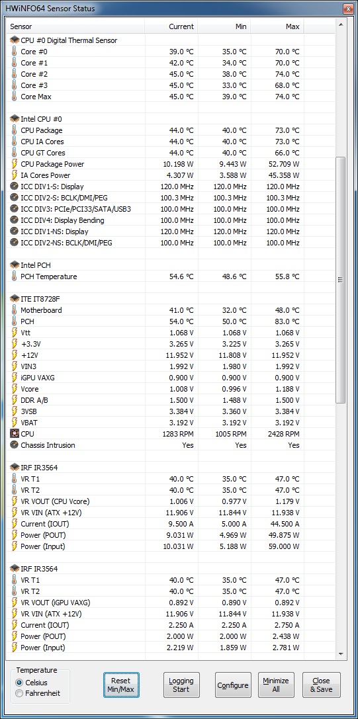Open the Configure dialog
This screenshot has height=719, width=358.
(x=233, y=685)
